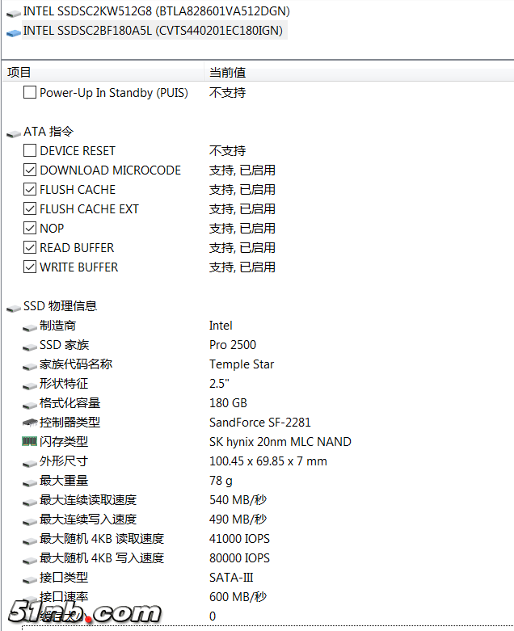Click the ATA 指令 group drive icon
The image size is (514, 631).
tap(14, 133)
